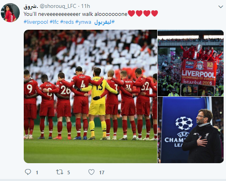Click the reply speech bubble icon
Viewport: 226px width, 181px height.
point(28,172)
